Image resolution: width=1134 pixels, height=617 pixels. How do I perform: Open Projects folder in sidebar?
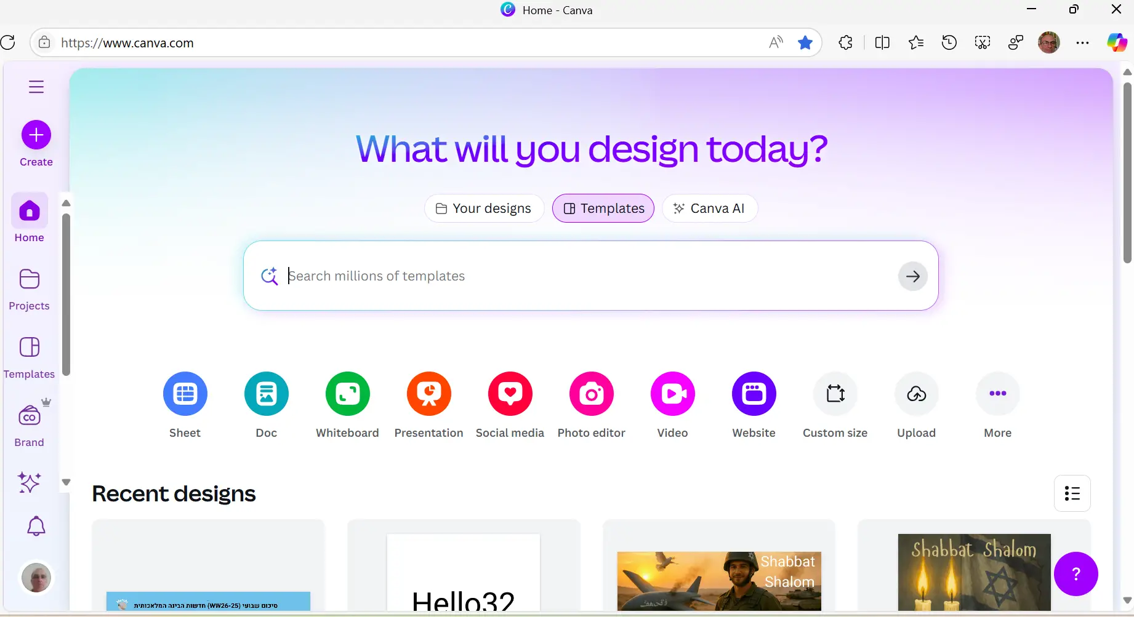click(29, 289)
